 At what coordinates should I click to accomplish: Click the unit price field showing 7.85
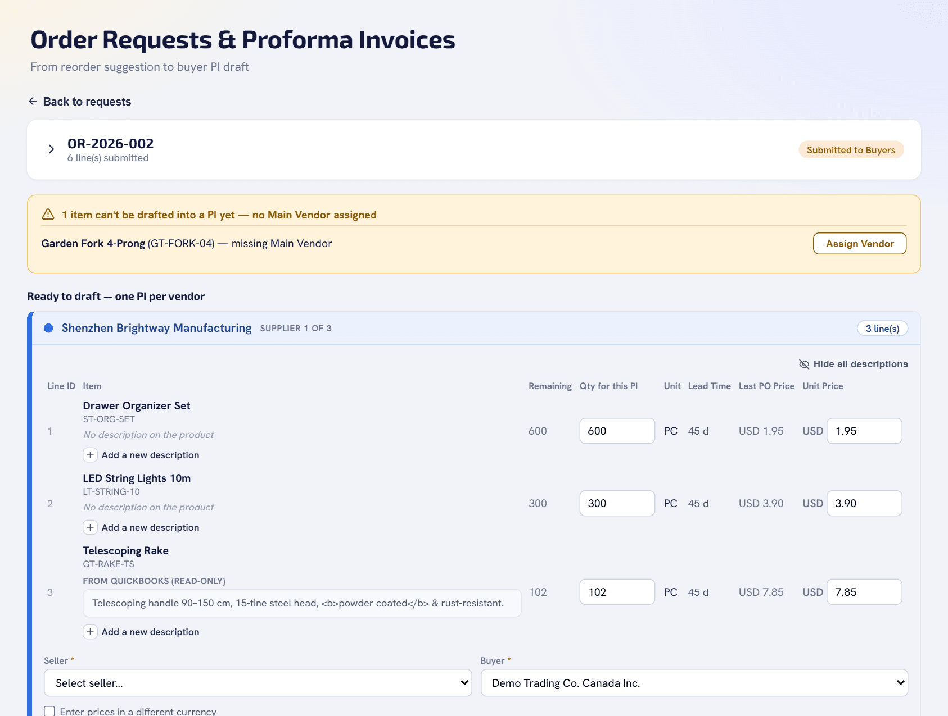pos(864,592)
